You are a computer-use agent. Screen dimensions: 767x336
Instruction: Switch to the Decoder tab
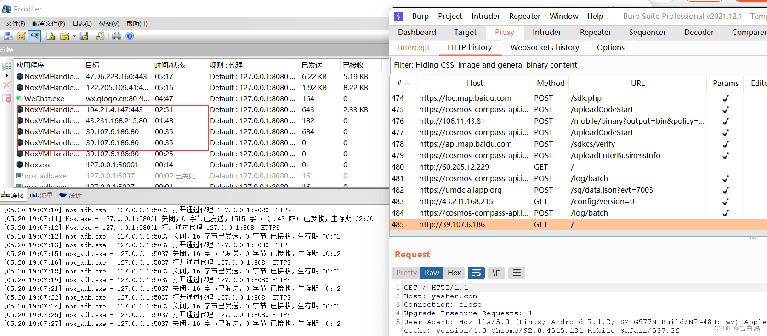699,32
